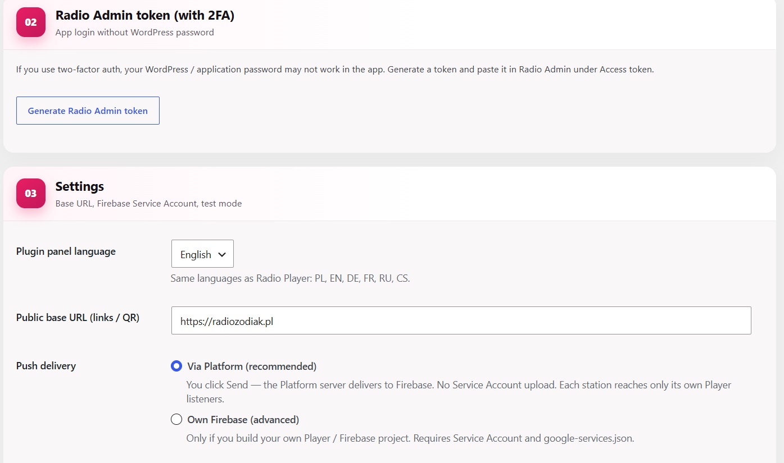The height and width of the screenshot is (463, 784).
Task: Click the "Base URL, Firebase Service Account, test mode" subtitle
Action: click(x=149, y=204)
